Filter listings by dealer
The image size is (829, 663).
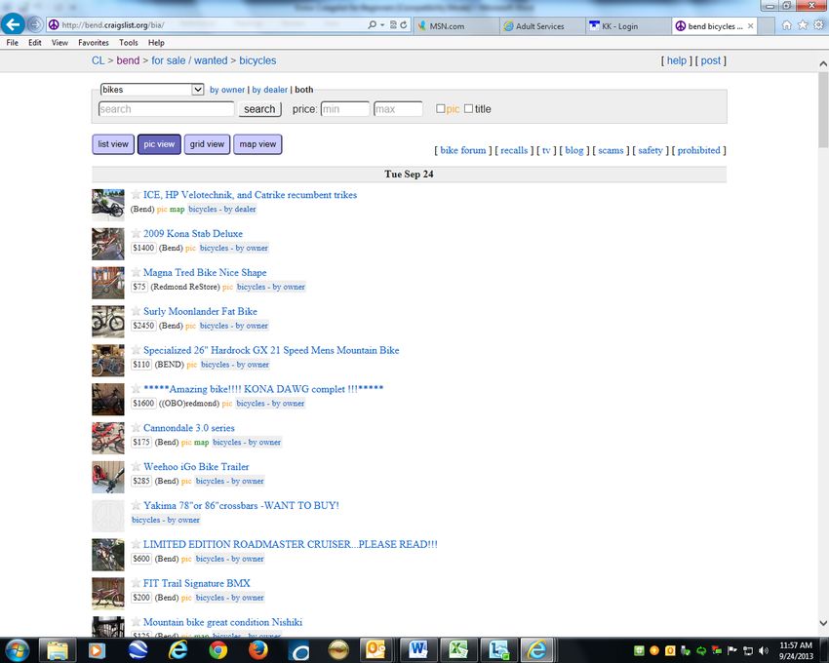pyautogui.click(x=269, y=90)
